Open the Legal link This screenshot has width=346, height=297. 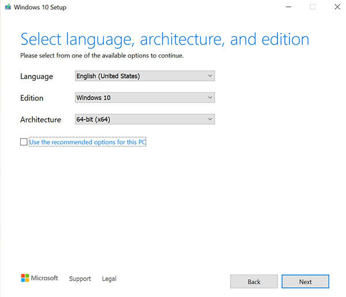(109, 279)
